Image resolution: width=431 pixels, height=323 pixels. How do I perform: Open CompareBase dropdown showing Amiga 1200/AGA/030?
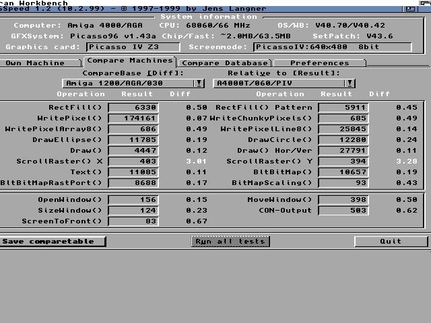[133, 83]
